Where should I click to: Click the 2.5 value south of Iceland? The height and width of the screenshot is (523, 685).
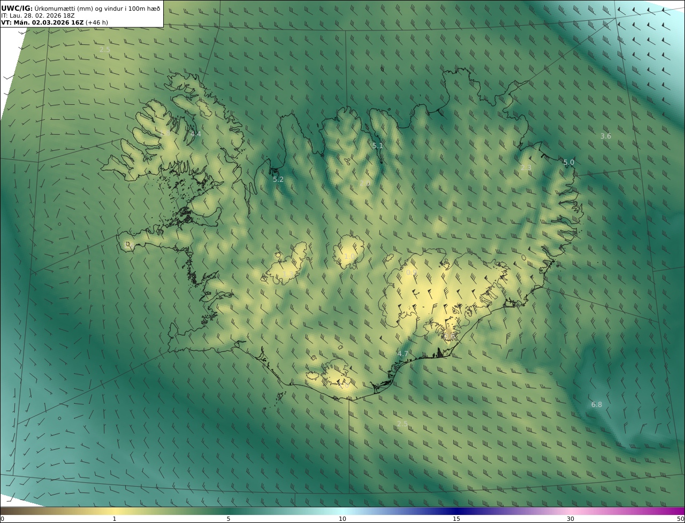pyautogui.click(x=402, y=424)
